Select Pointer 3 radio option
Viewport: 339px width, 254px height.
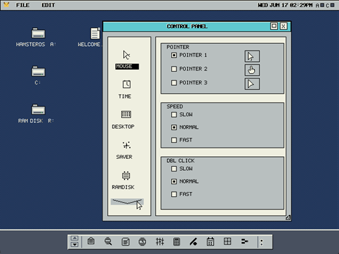coord(174,82)
